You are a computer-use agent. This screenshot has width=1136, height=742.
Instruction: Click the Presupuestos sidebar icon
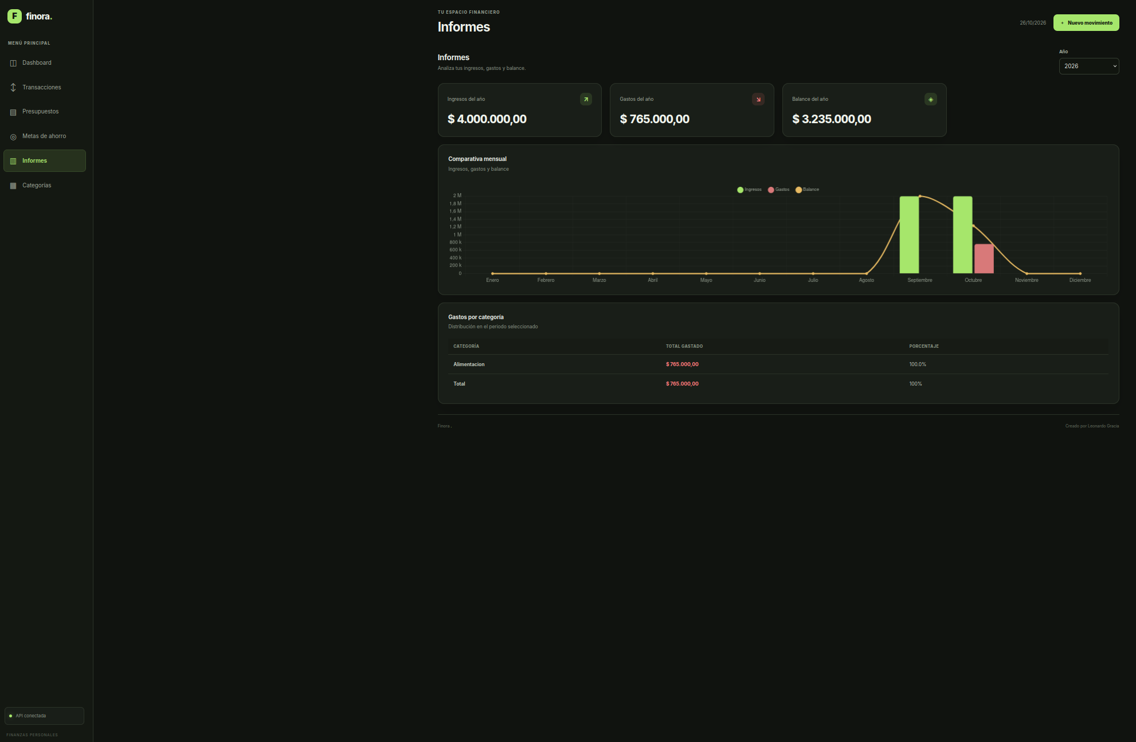(13, 112)
